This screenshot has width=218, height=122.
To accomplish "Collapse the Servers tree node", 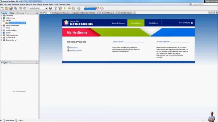I will pyautogui.click(x=1, y=20).
